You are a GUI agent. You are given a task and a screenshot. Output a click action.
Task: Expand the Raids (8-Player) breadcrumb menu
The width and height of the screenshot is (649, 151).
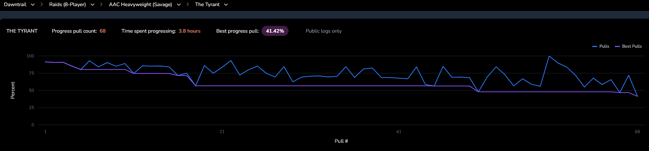click(72, 5)
